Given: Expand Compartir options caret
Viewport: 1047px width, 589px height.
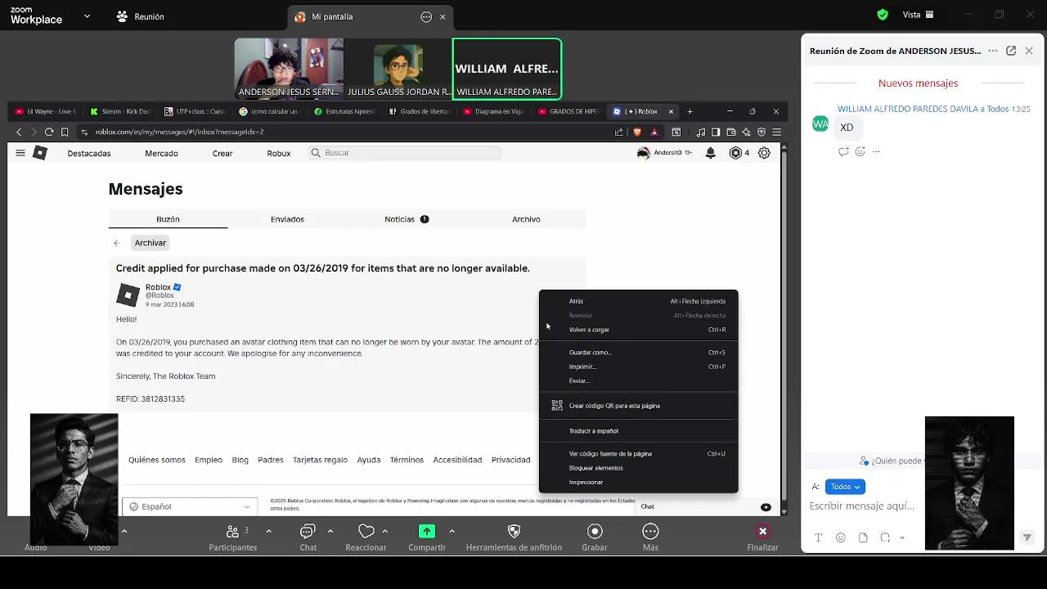Looking at the screenshot, I should [x=452, y=531].
